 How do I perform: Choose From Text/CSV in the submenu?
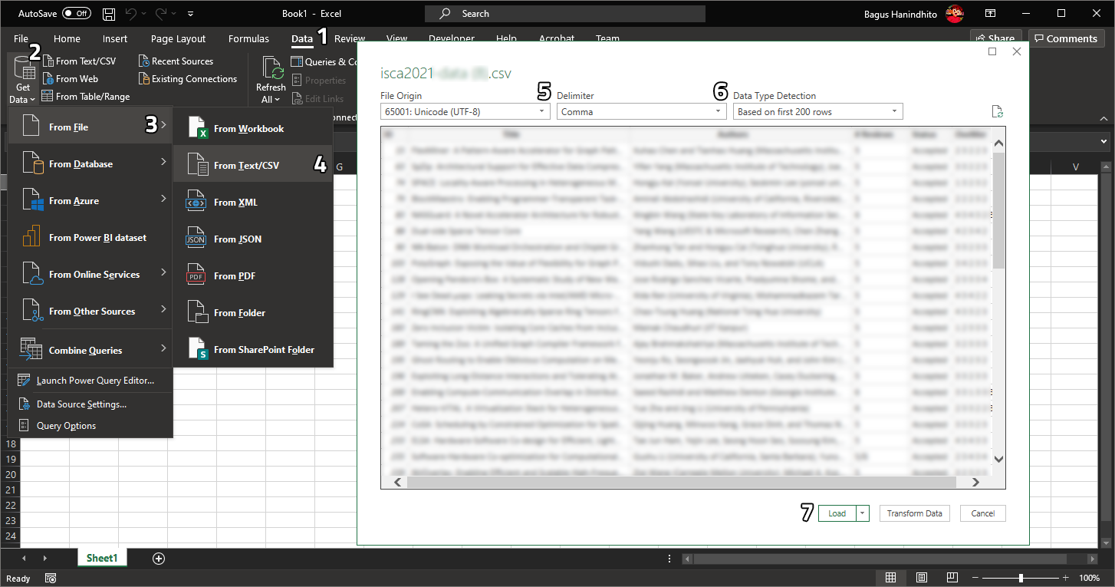(253, 166)
